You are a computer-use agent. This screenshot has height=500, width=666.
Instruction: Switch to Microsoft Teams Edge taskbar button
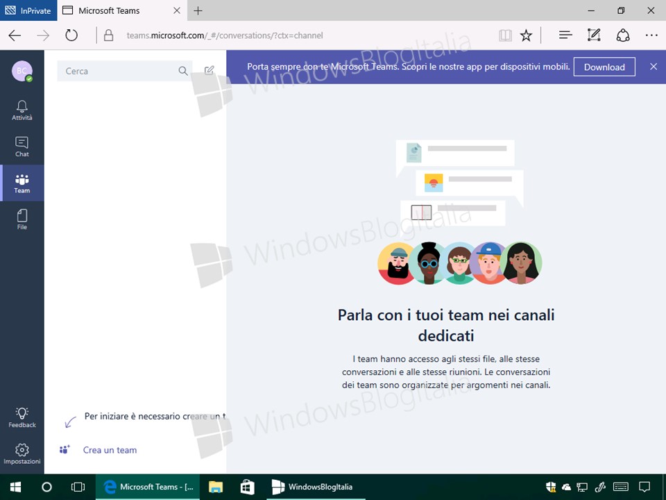pyautogui.click(x=148, y=487)
